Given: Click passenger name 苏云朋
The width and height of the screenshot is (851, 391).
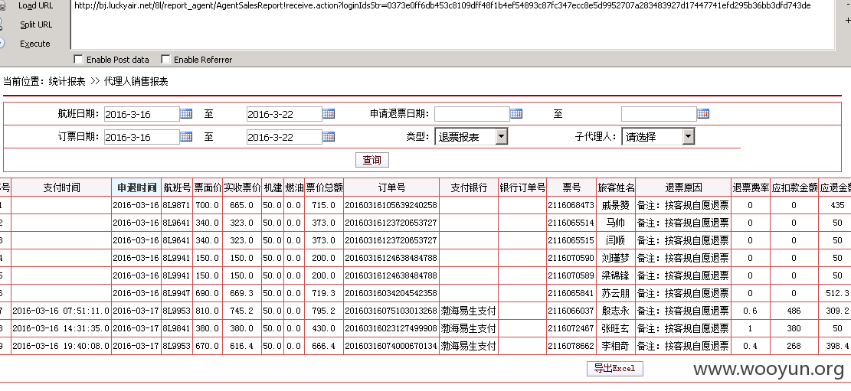Looking at the screenshot, I should click(615, 293).
